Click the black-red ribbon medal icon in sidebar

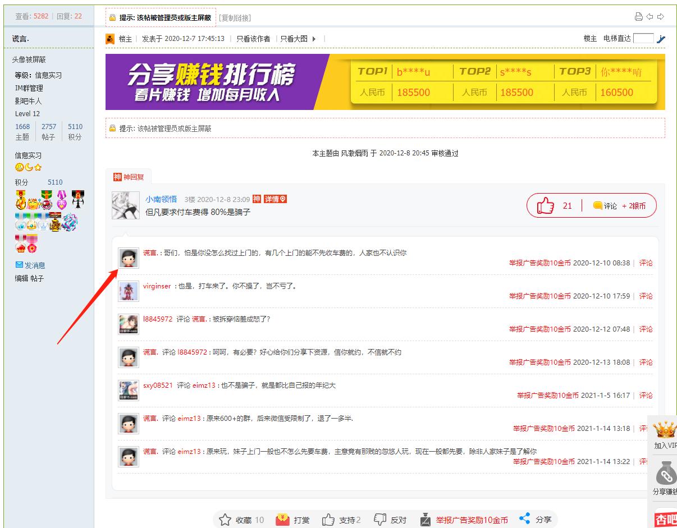point(77,199)
